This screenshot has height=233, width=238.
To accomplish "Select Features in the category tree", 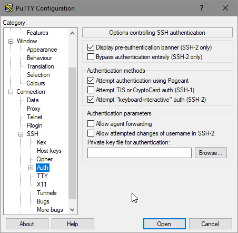I will [x=37, y=33].
